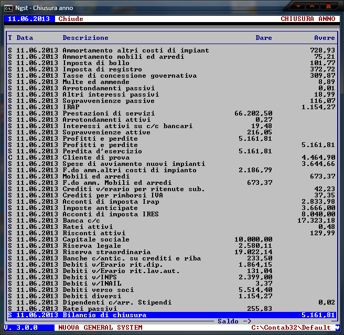Click the console icon in title bar

(8, 7)
